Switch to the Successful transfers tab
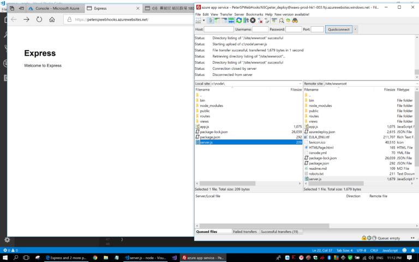 coord(279,232)
